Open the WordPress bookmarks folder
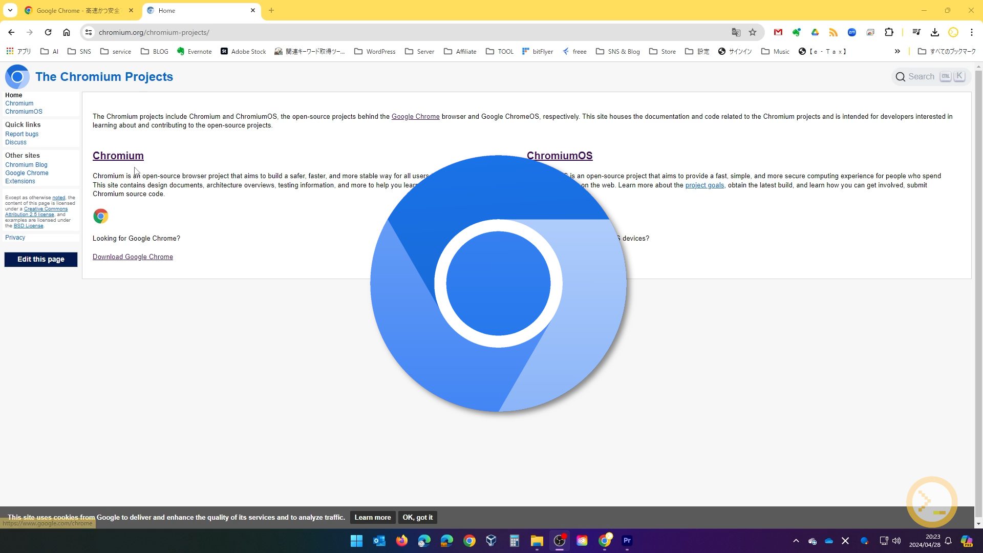This screenshot has width=983, height=553. click(x=375, y=51)
